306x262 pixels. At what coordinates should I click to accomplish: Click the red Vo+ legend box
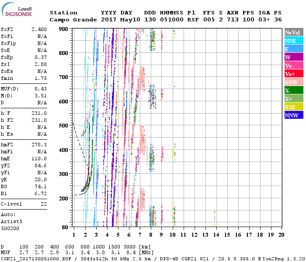pyautogui.click(x=293, y=74)
